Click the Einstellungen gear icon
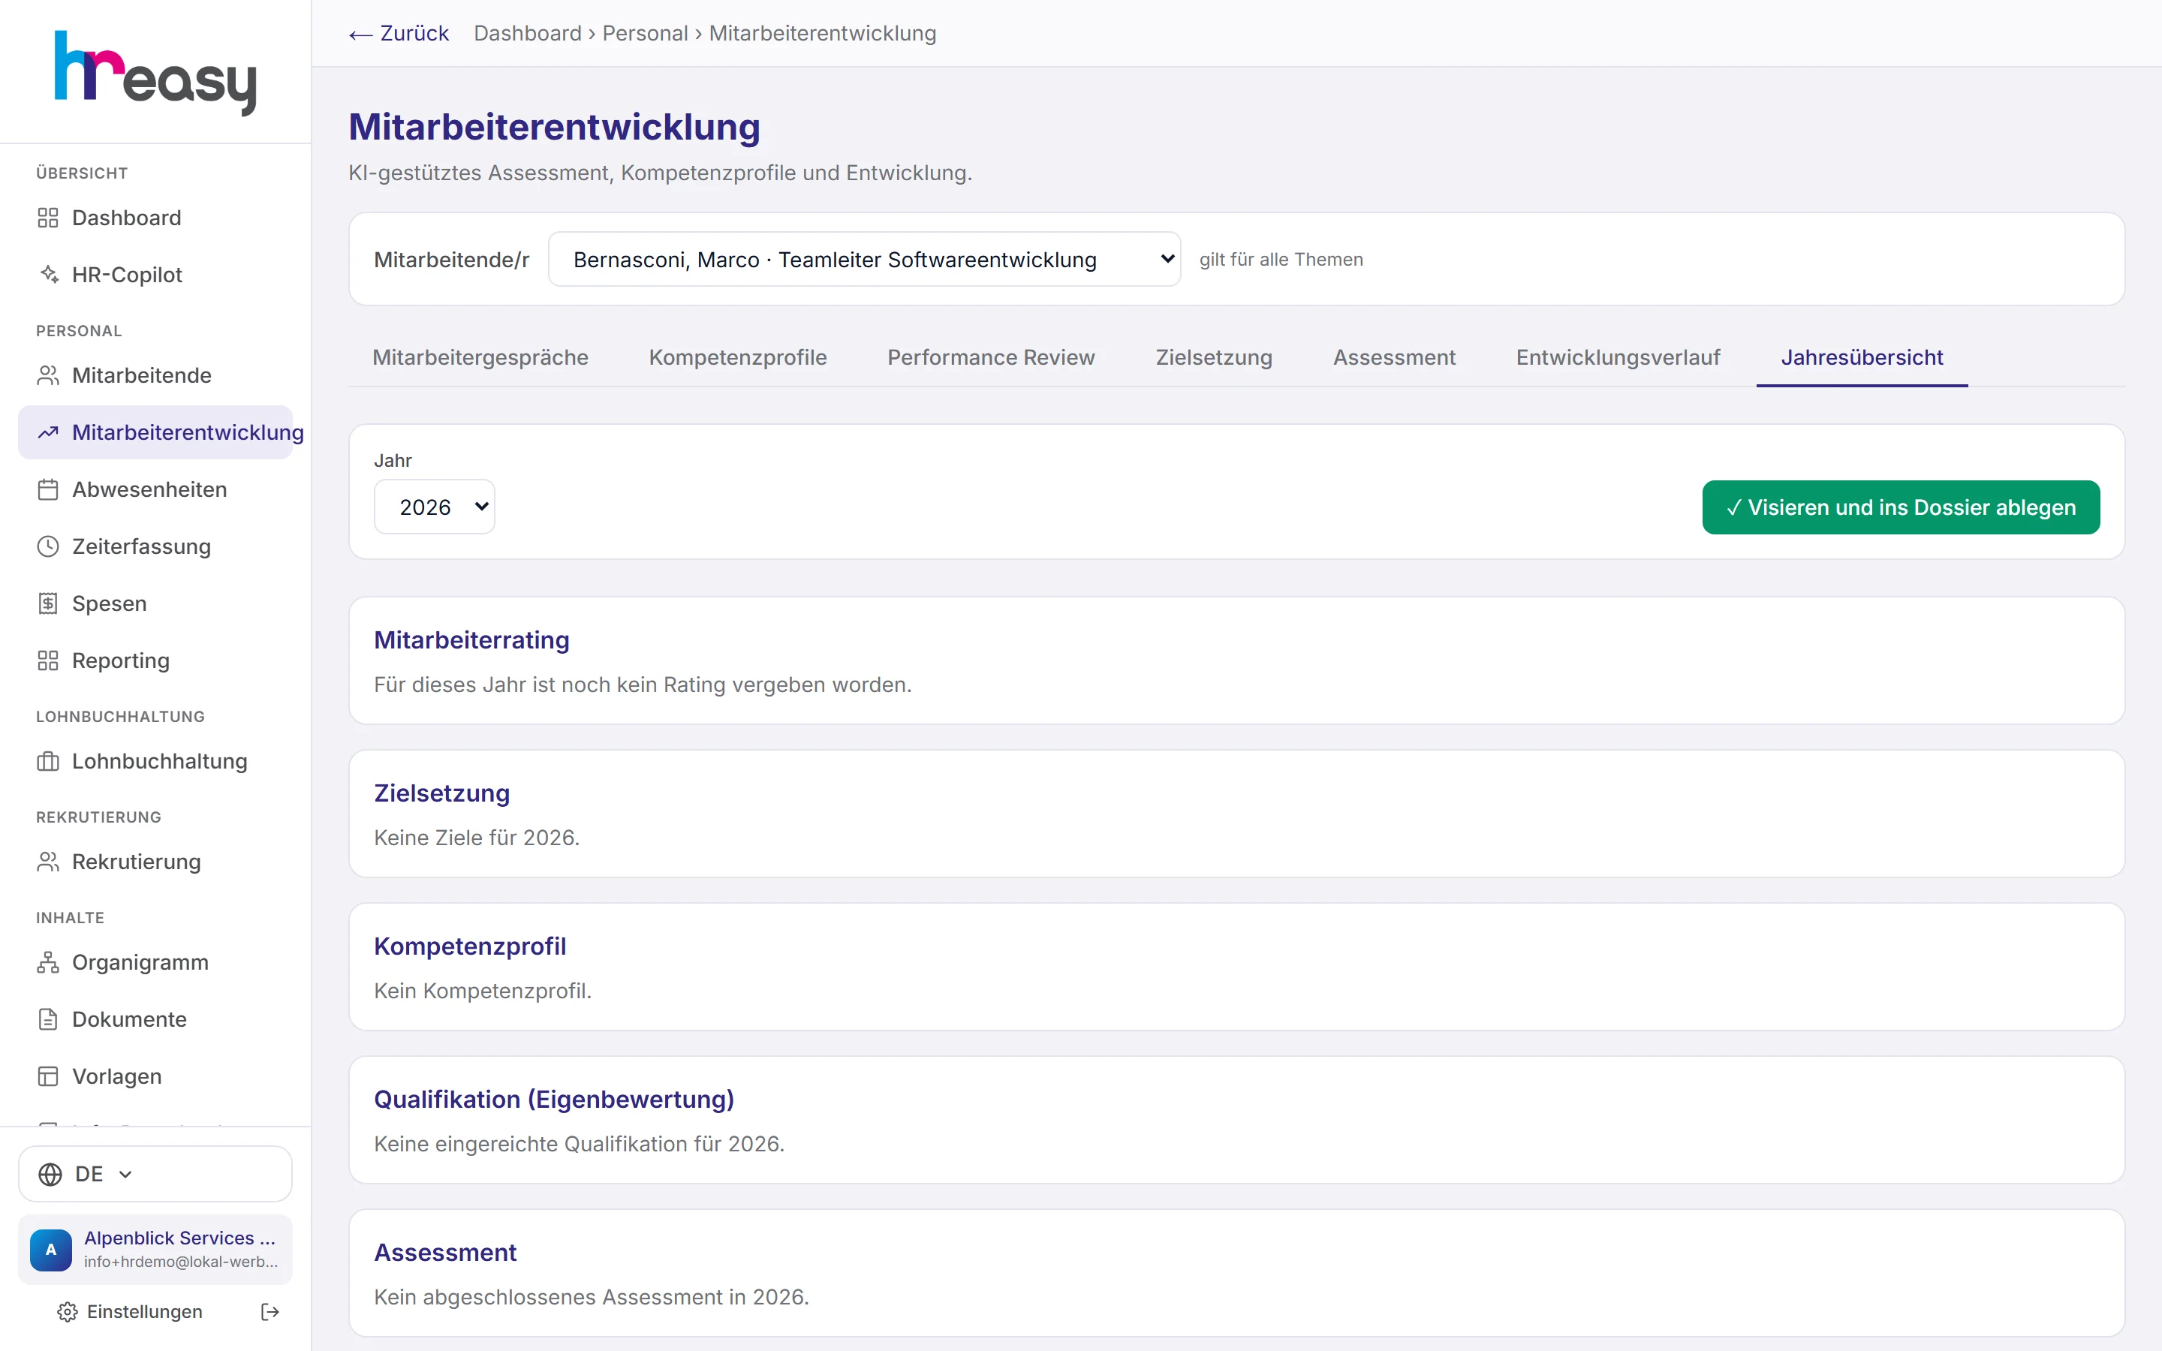2162x1351 pixels. point(67,1312)
